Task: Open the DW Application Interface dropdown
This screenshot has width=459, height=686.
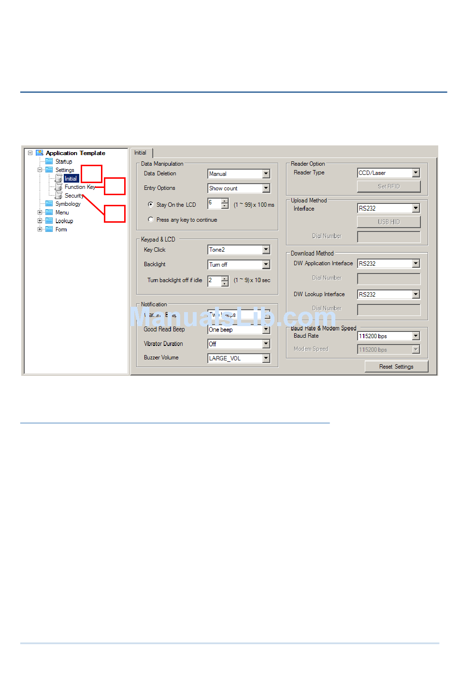Action: click(x=416, y=263)
